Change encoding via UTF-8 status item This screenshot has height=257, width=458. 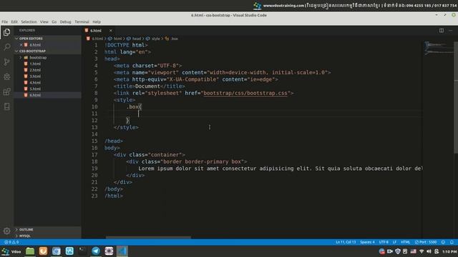(x=384, y=242)
